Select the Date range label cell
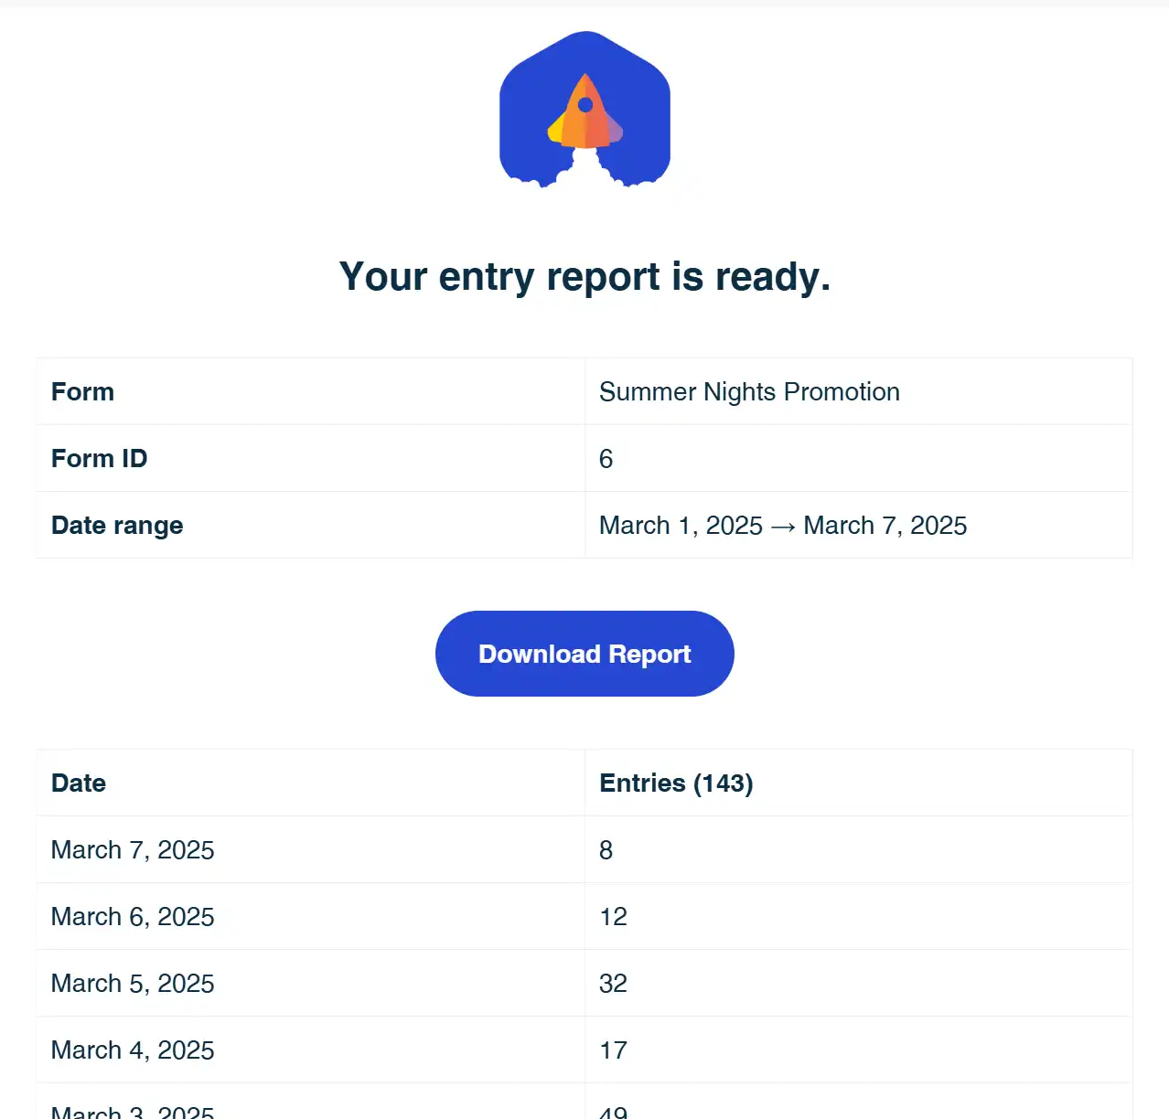 (x=117, y=526)
